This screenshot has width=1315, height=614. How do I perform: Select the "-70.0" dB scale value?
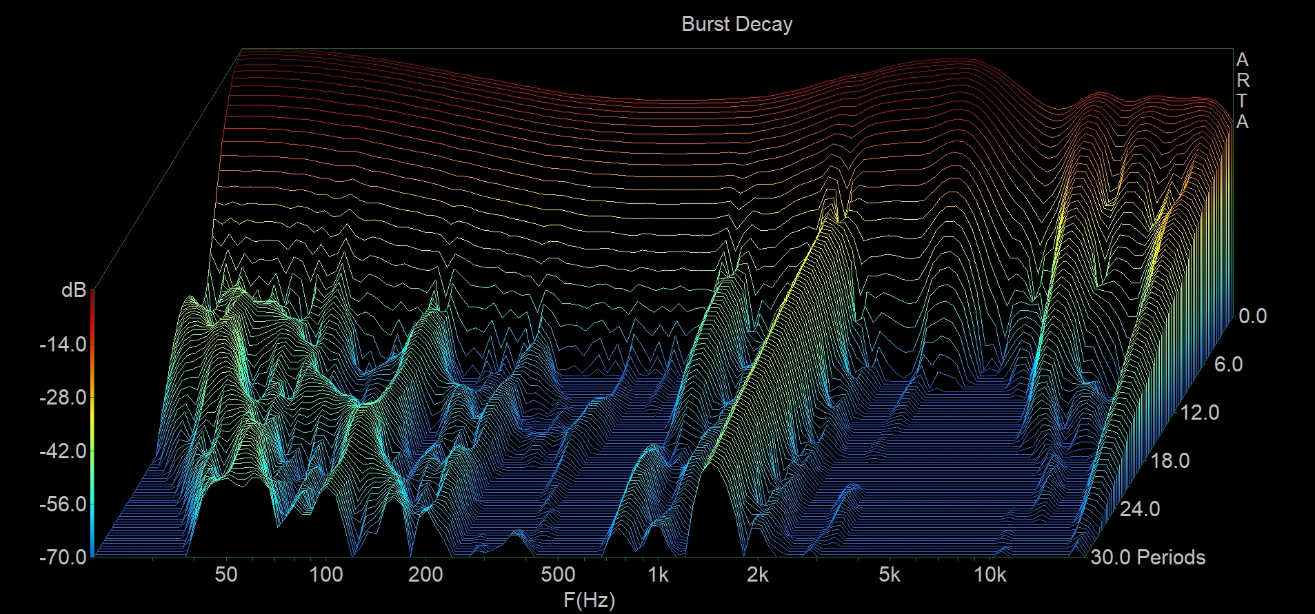(63, 556)
